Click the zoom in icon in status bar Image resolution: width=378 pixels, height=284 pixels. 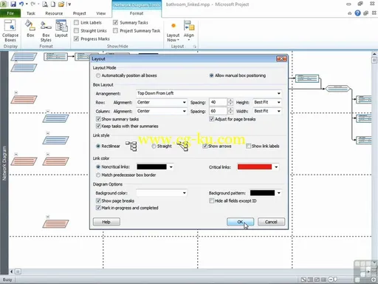[374, 280]
